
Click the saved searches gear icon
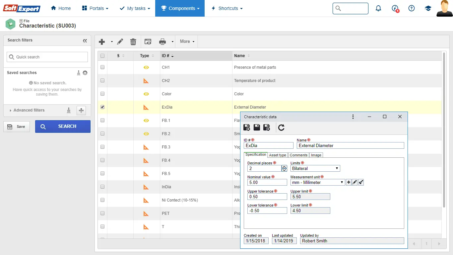click(x=85, y=73)
